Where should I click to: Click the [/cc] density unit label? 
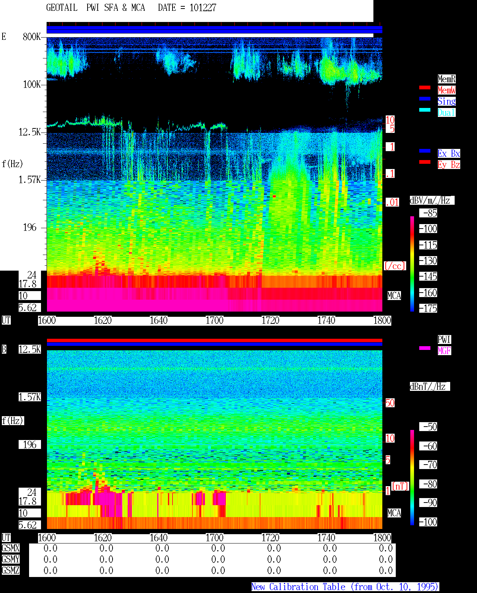(x=395, y=266)
